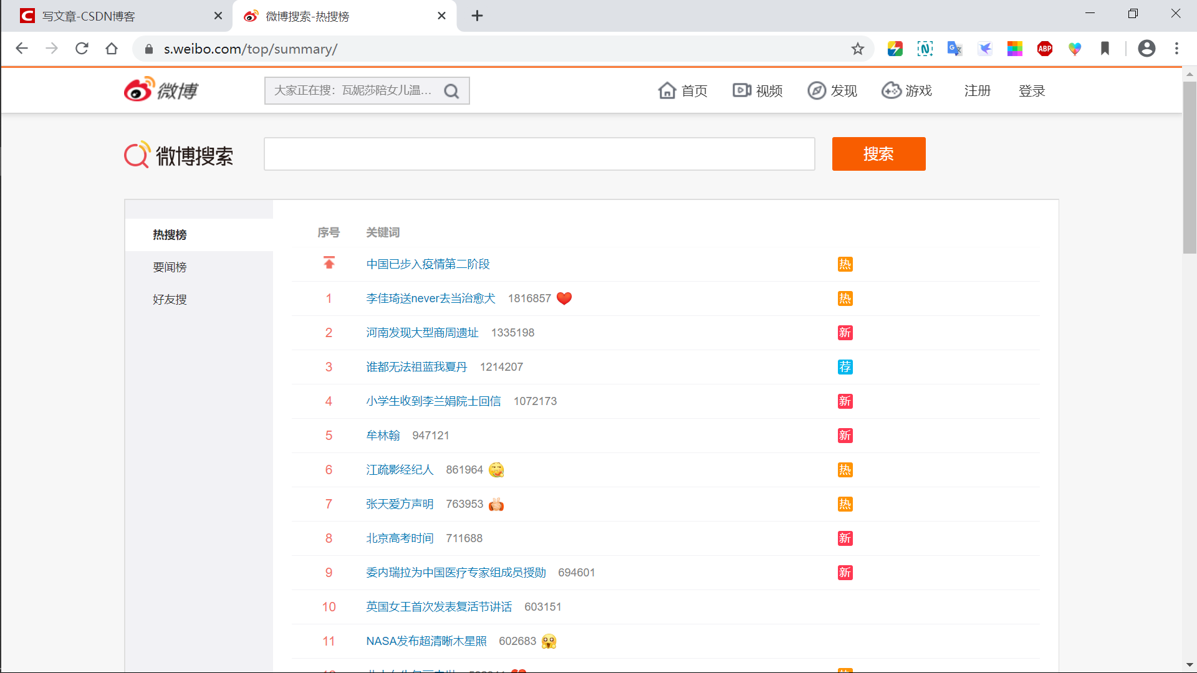Screen dimensions: 1197x673
Task: Click the 登录 login link
Action: [x=1032, y=91]
